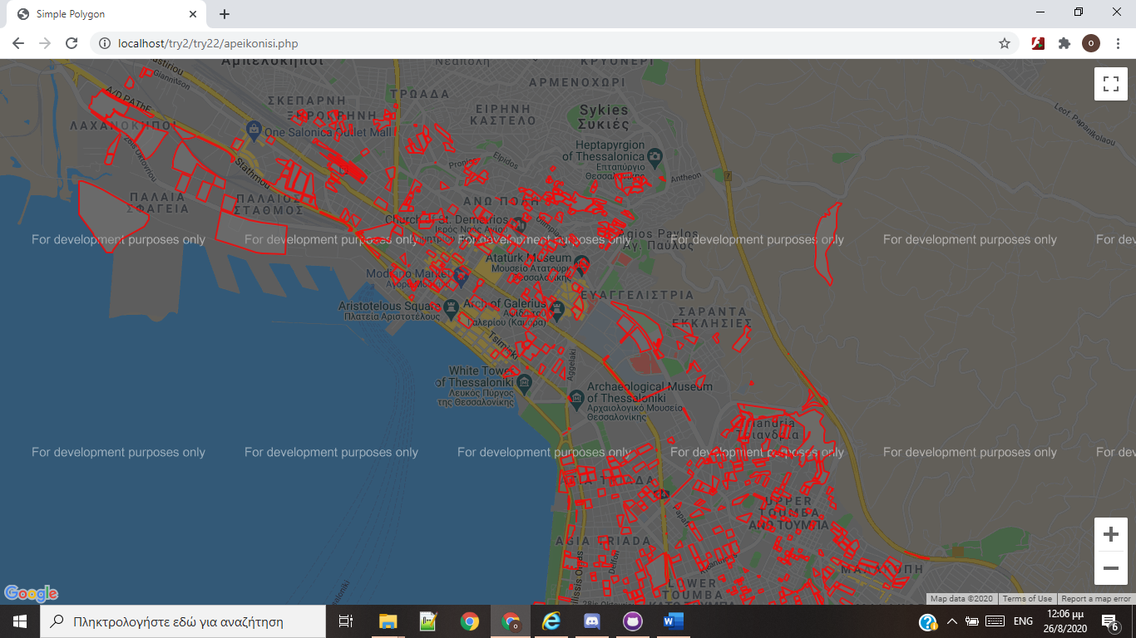Click the Google logo on the map
1136x638 pixels.
pyautogui.click(x=32, y=593)
